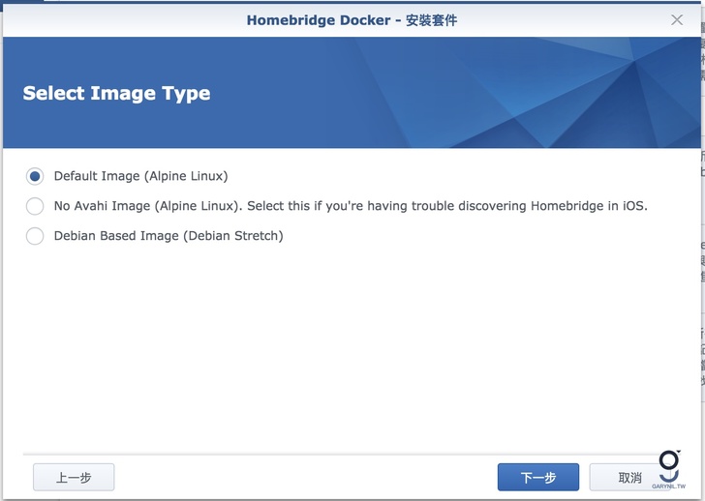
Task: Click the 'Homebridge Docker - 安裝套件' title text
Action: coord(352,19)
